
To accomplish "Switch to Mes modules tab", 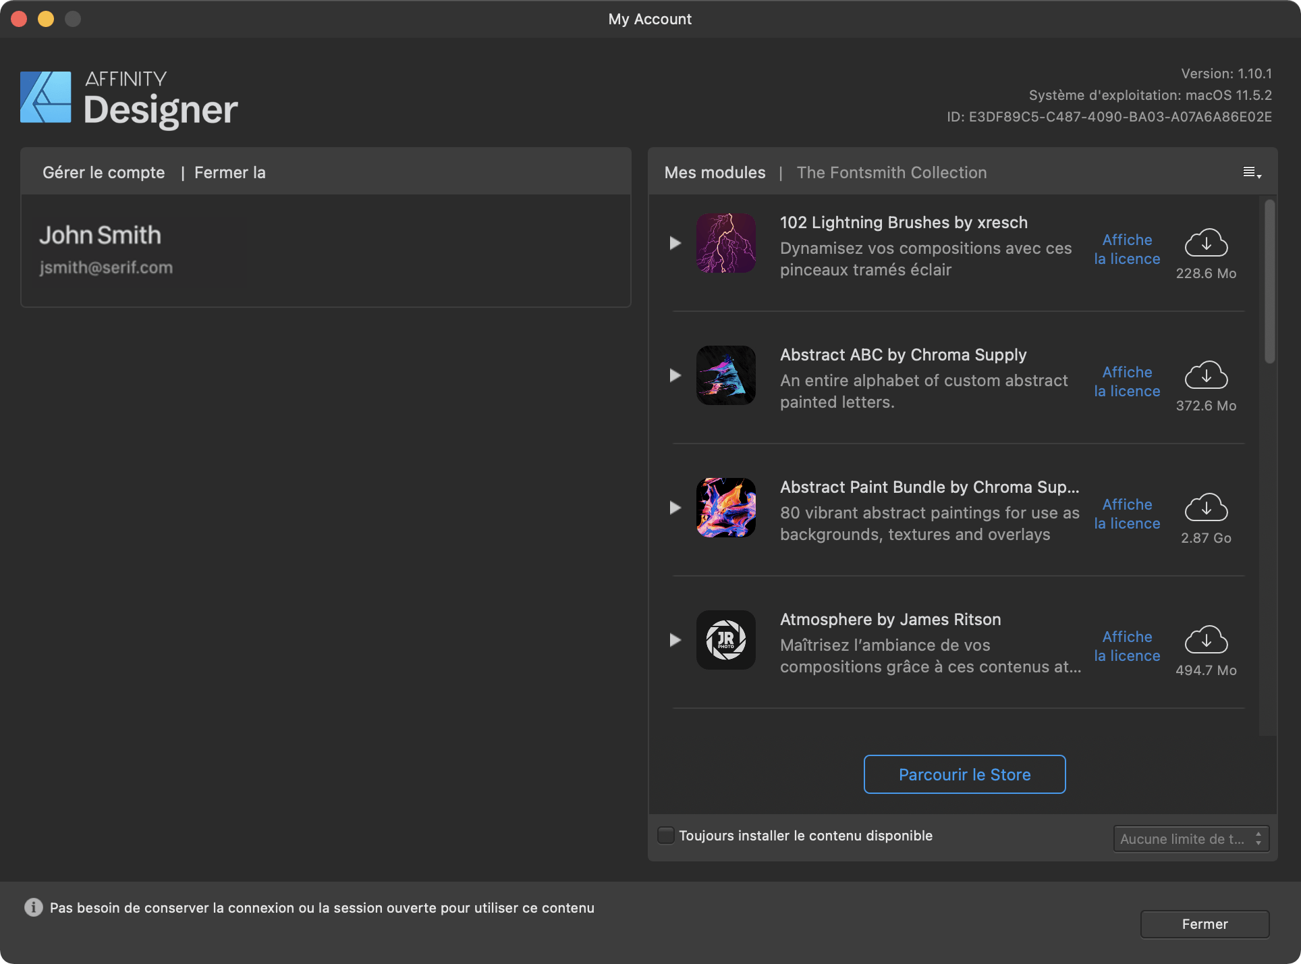I will pos(715,173).
